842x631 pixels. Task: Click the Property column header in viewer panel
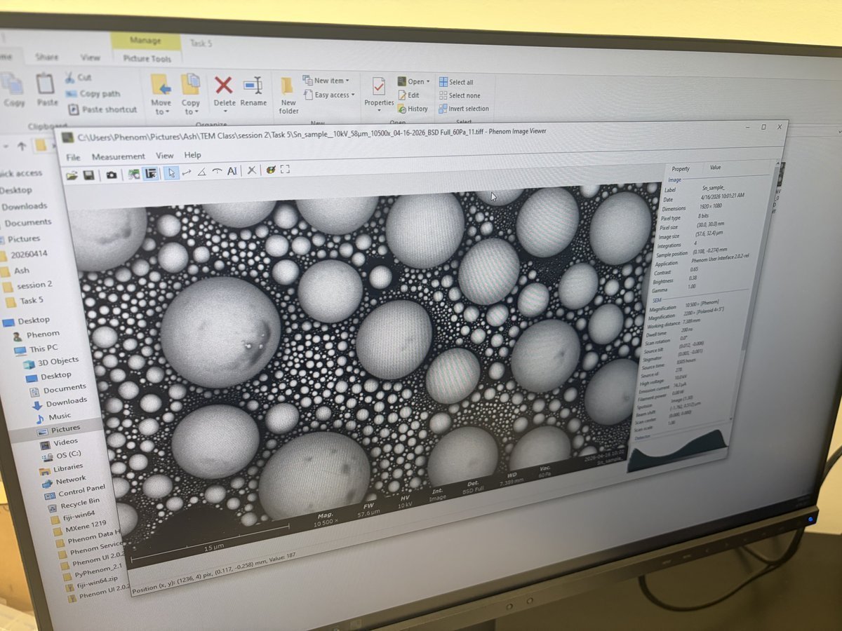click(x=681, y=169)
